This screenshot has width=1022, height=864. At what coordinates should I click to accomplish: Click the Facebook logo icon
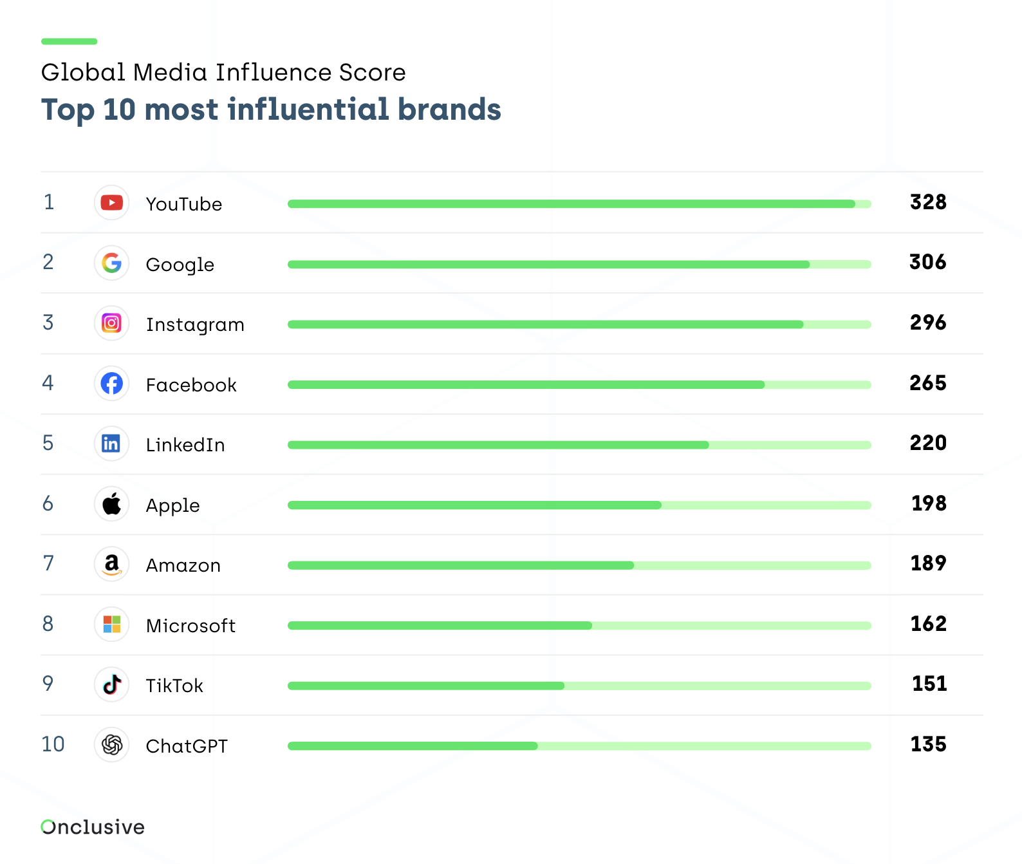coord(112,384)
